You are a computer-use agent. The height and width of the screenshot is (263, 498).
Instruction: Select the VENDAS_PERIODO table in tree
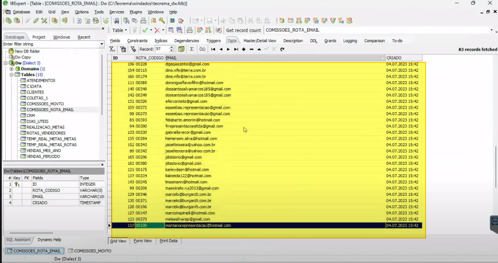(43, 157)
